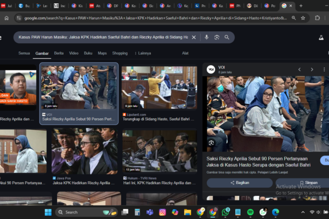
Task: Open the large VOI preview image
Action: tap(268, 114)
